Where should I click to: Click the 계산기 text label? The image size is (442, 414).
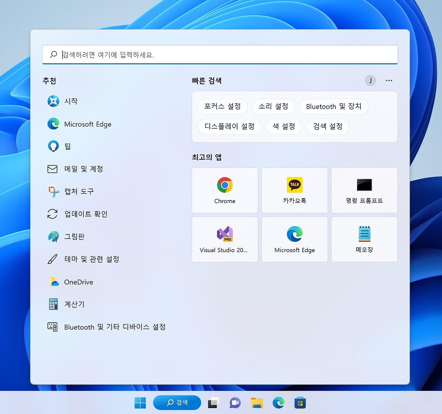tap(74, 304)
